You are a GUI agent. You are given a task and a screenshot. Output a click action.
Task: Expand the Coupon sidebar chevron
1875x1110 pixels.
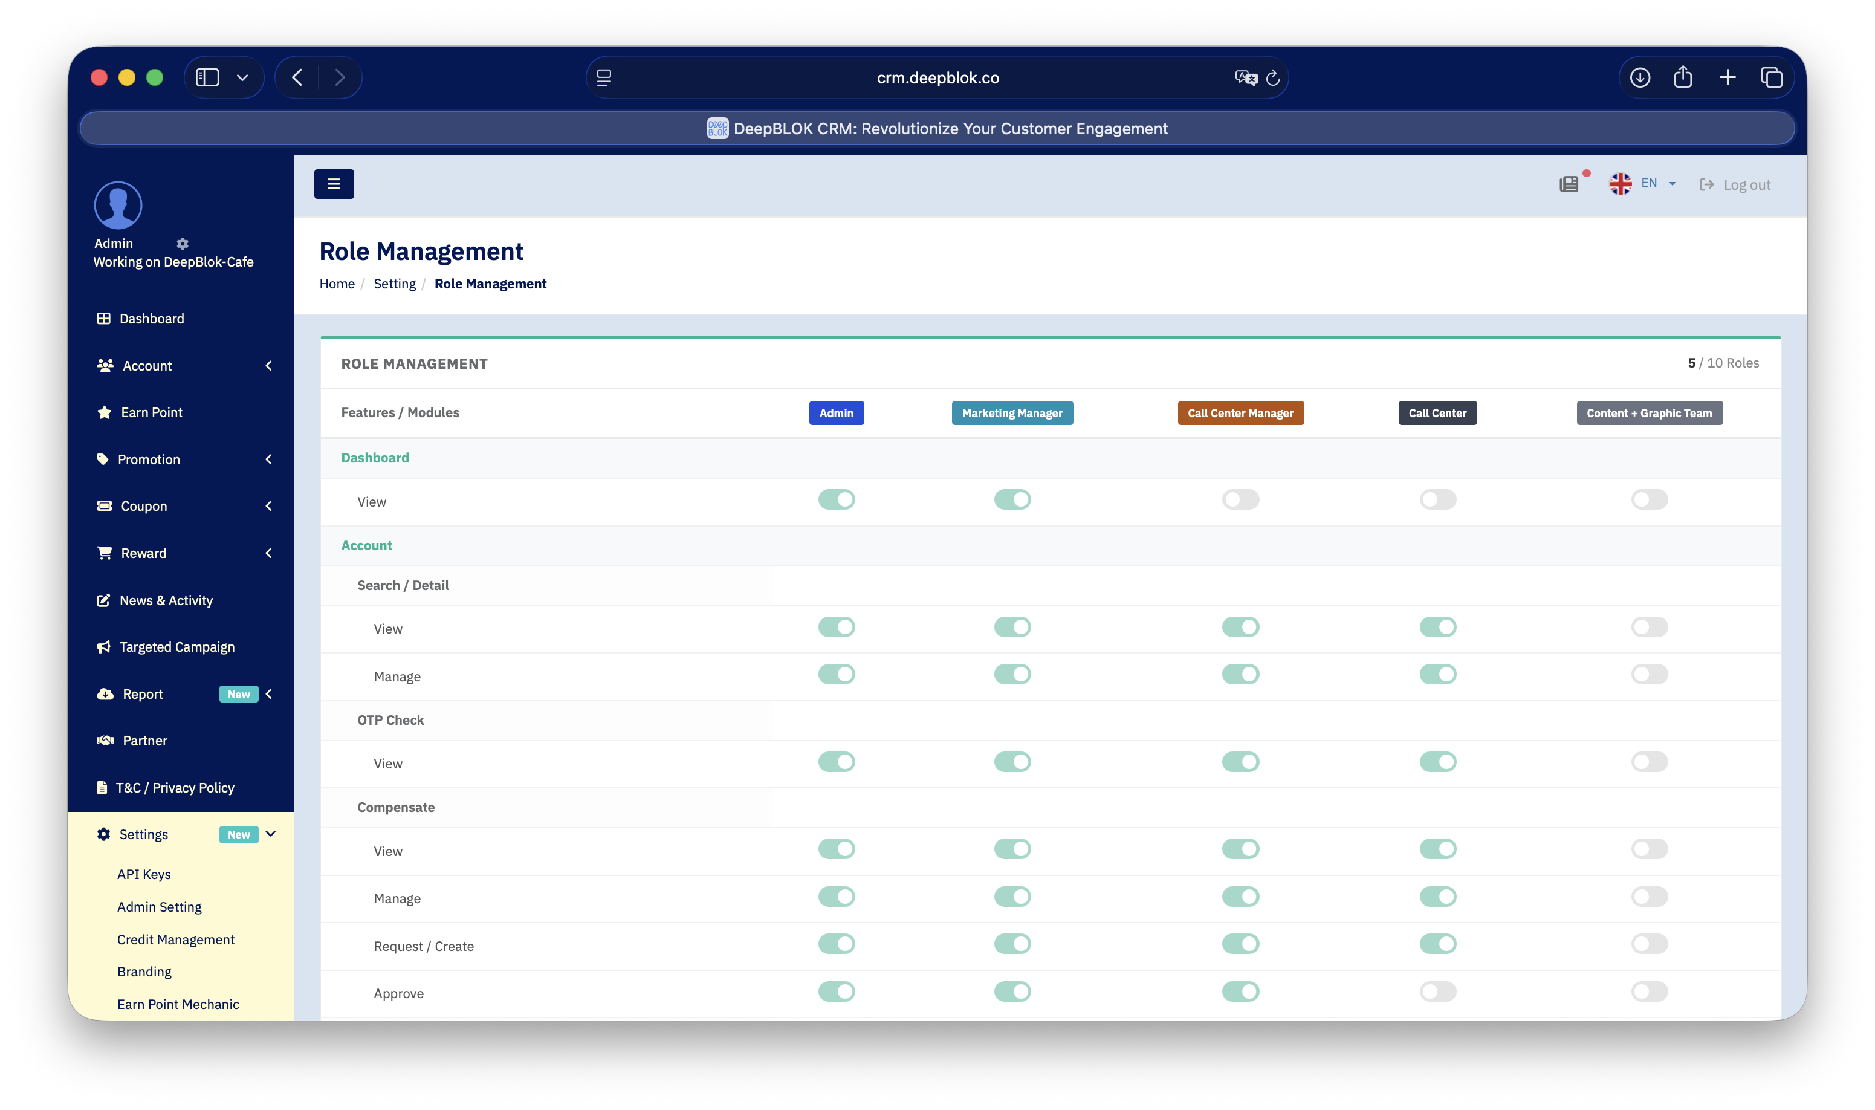[268, 507]
